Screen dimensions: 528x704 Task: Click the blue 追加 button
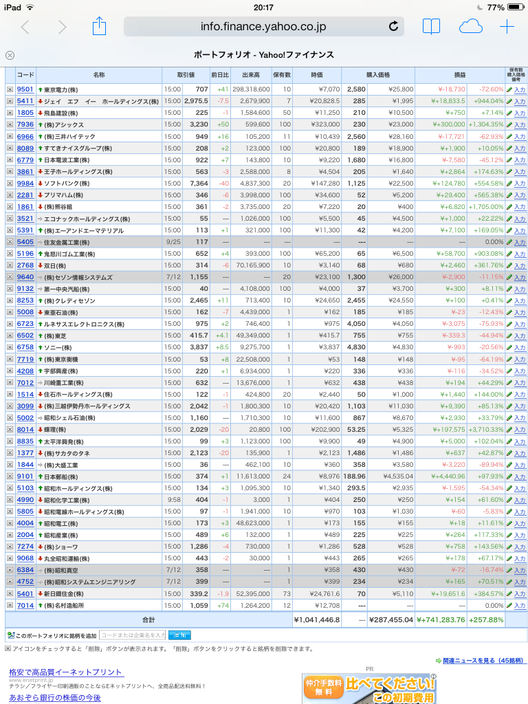point(179,635)
